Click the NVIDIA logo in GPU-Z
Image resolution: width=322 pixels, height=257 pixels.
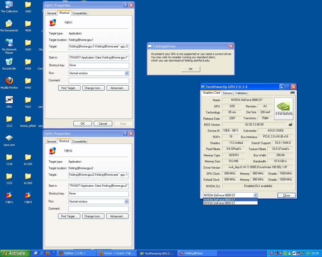284,109
